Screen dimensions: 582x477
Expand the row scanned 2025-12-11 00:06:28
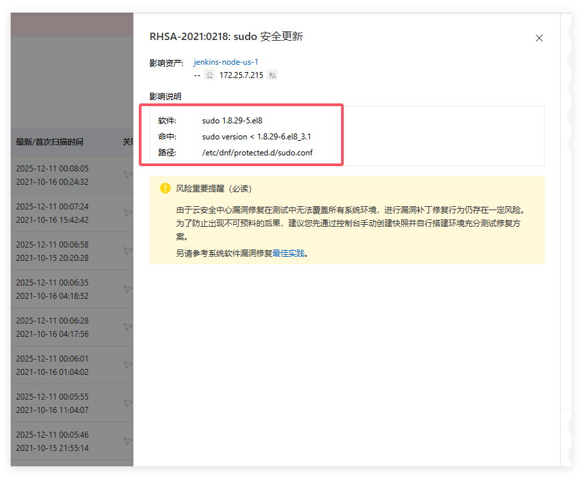pyautogui.click(x=127, y=327)
